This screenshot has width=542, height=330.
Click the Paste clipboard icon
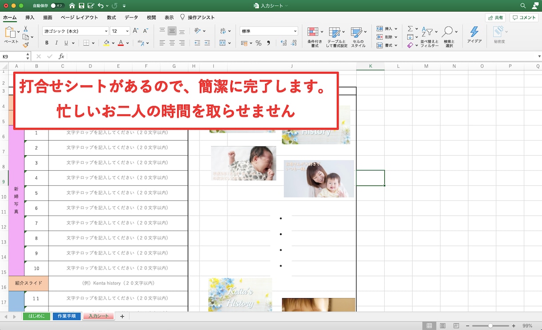[x=10, y=33]
